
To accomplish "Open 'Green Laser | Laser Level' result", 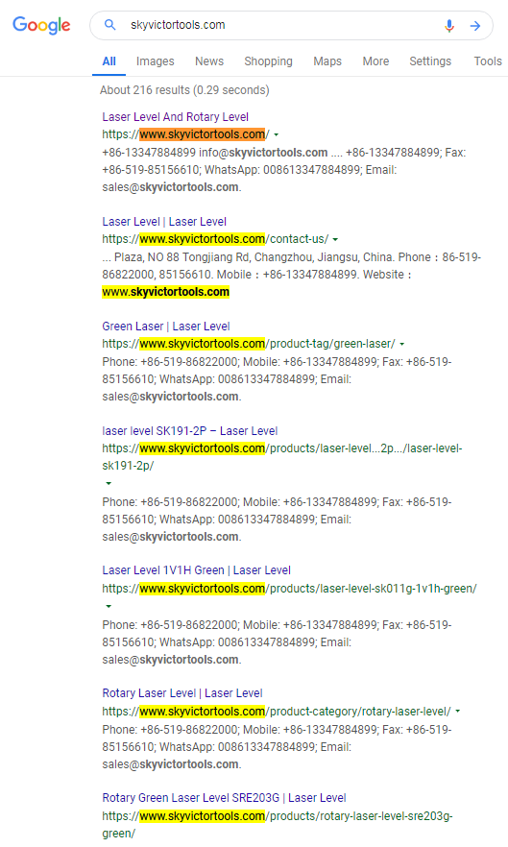I will coord(166,327).
